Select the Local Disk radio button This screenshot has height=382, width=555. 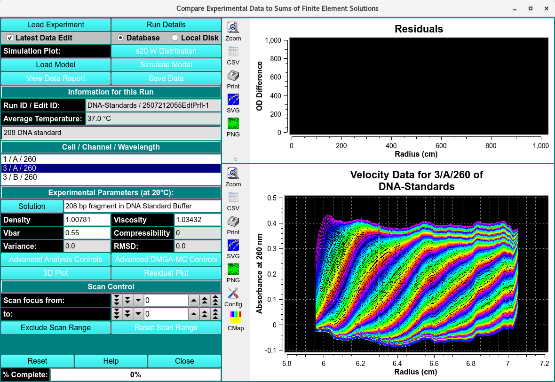pos(175,38)
